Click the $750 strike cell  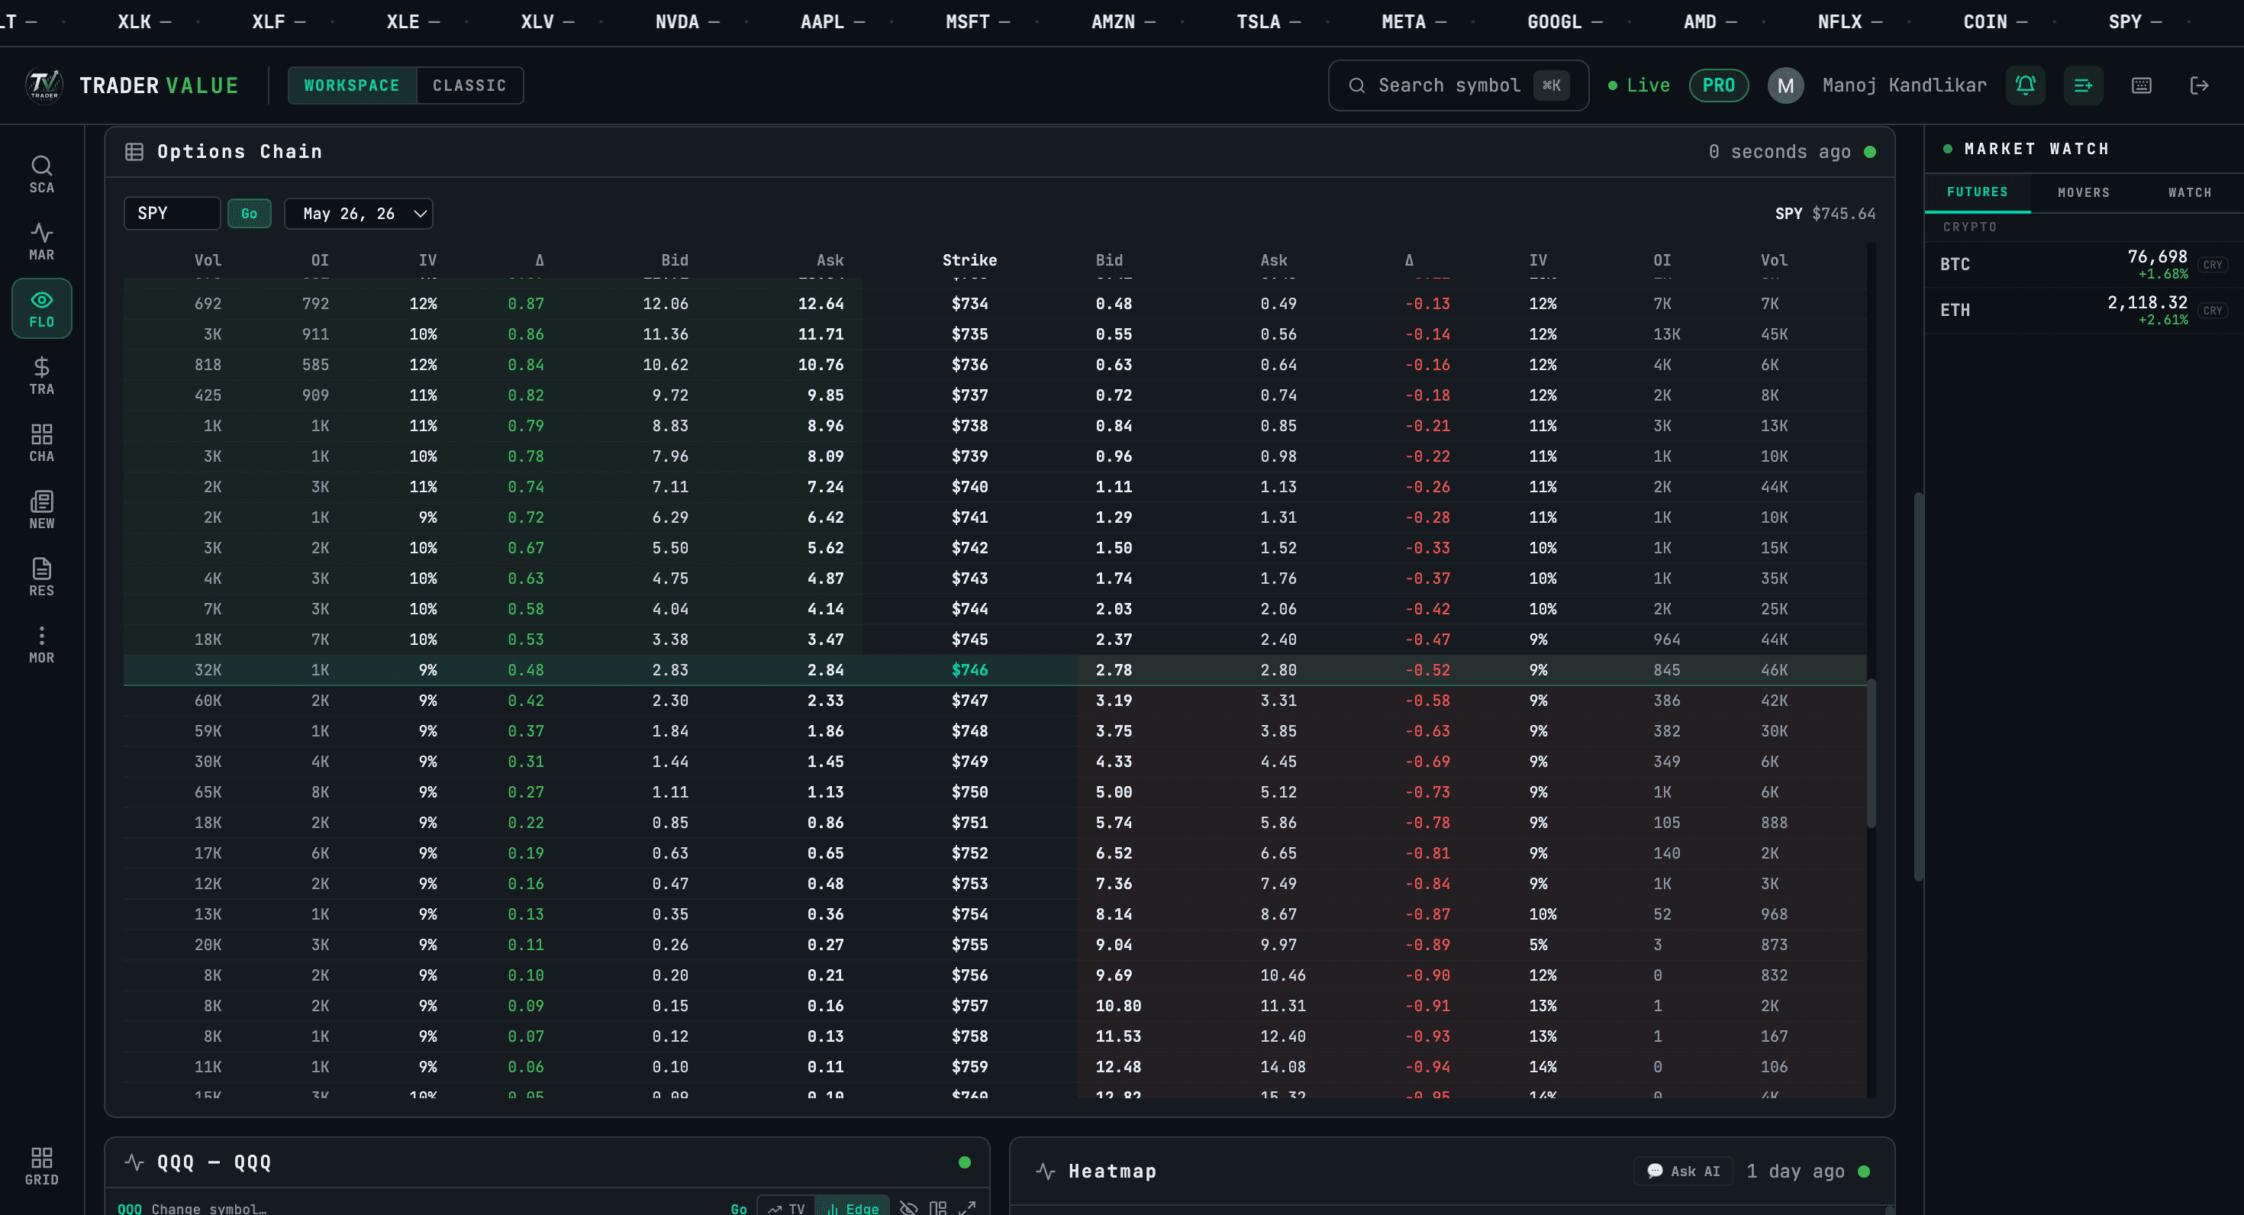click(969, 791)
